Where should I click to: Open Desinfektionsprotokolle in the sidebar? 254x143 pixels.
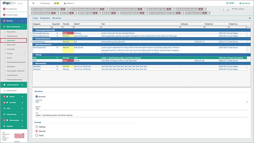(16, 62)
